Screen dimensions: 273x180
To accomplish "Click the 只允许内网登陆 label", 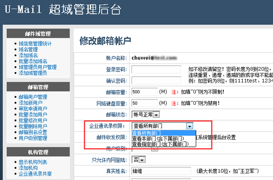I will (109, 160).
